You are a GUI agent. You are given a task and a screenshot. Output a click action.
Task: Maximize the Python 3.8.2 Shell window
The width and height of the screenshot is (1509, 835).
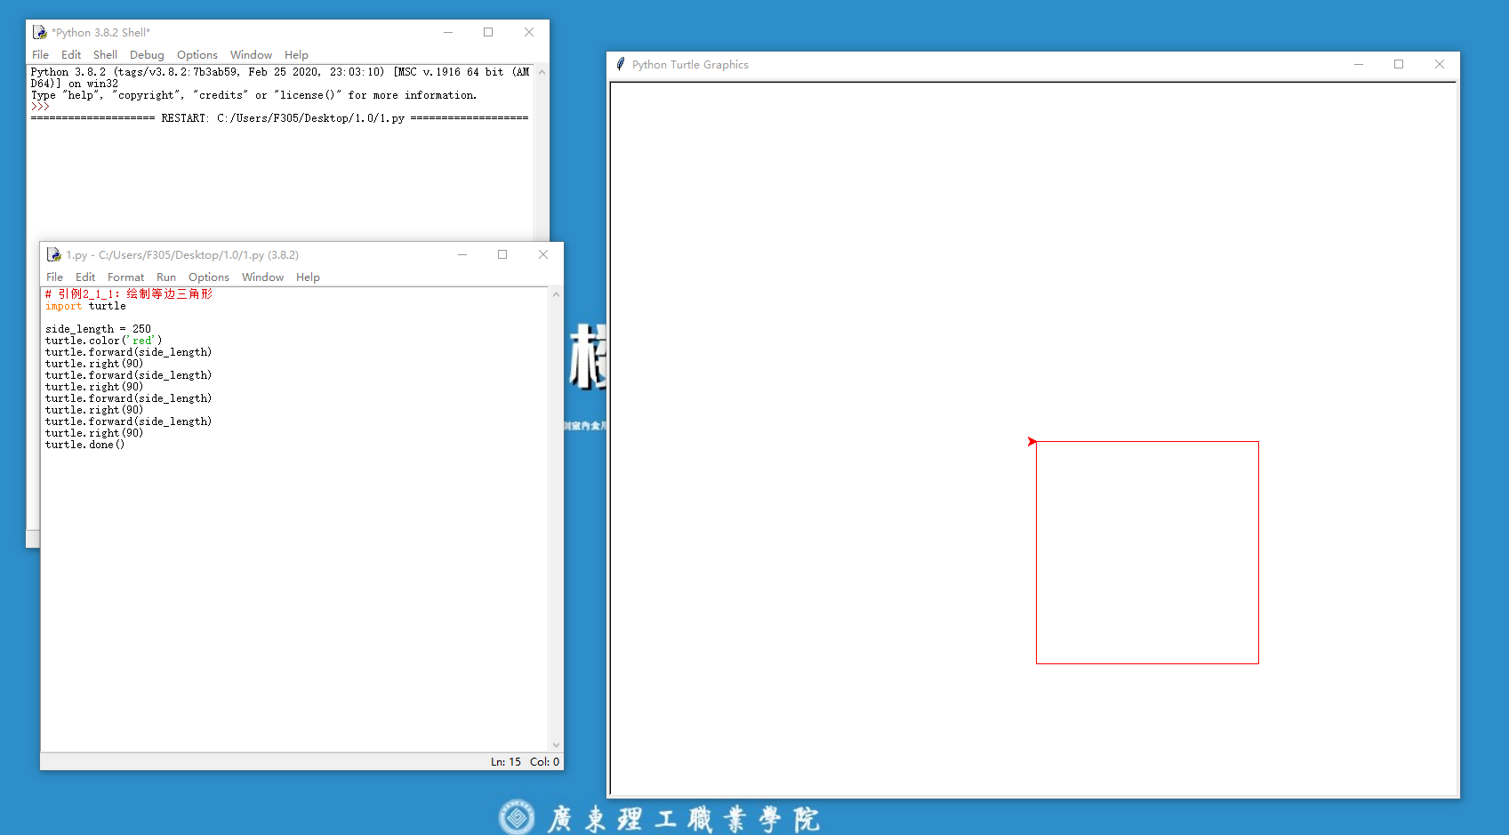[x=488, y=32]
